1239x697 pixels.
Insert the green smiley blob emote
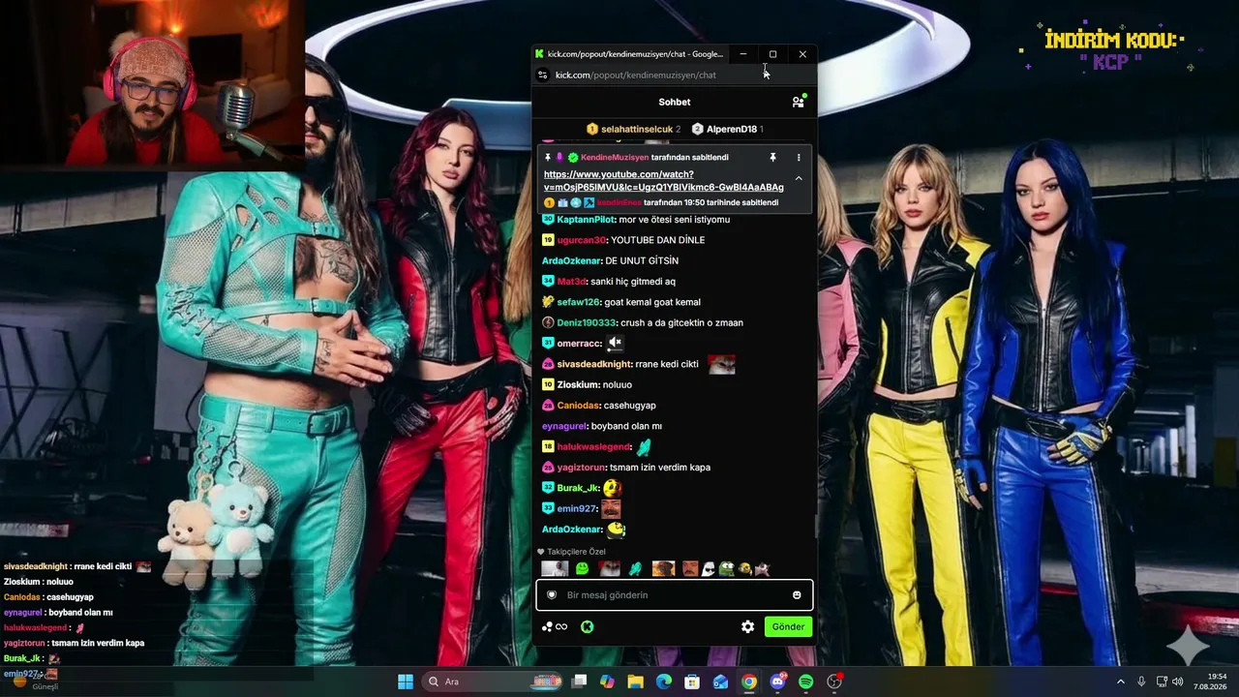click(582, 569)
